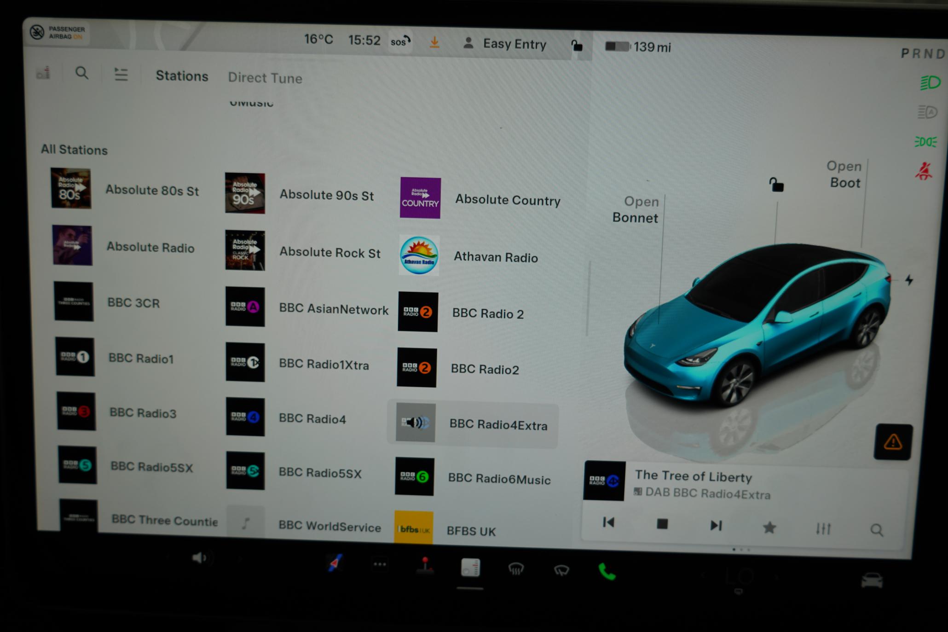Tune to Absolute Radio

(x=123, y=246)
